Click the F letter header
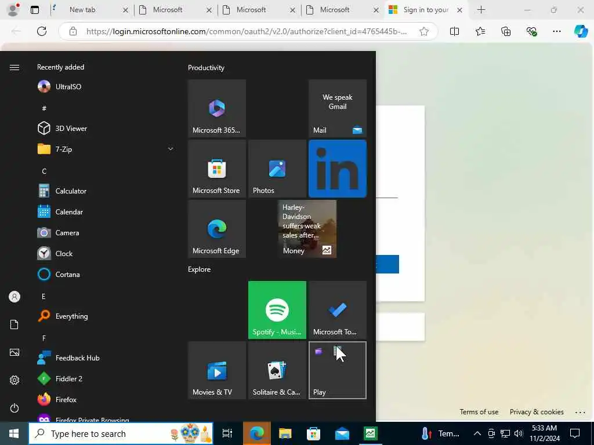The height and width of the screenshot is (445, 594). point(44,338)
